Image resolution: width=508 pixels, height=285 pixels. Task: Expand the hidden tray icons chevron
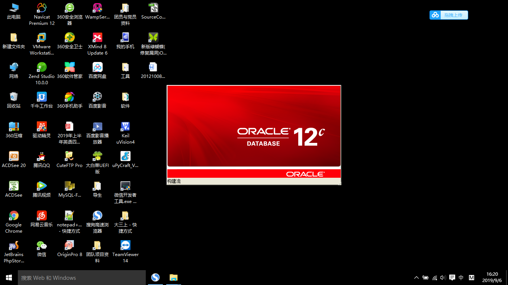(x=416, y=278)
